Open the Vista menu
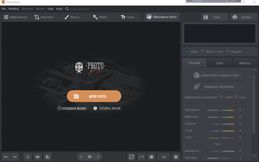Viewport: 259px width, 162px height. coord(50,9)
